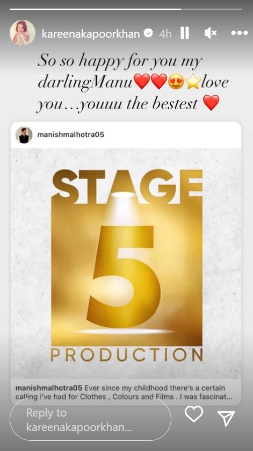The width and height of the screenshot is (253, 451).
Task: Click the story progress bar at top
Action: pos(126,10)
